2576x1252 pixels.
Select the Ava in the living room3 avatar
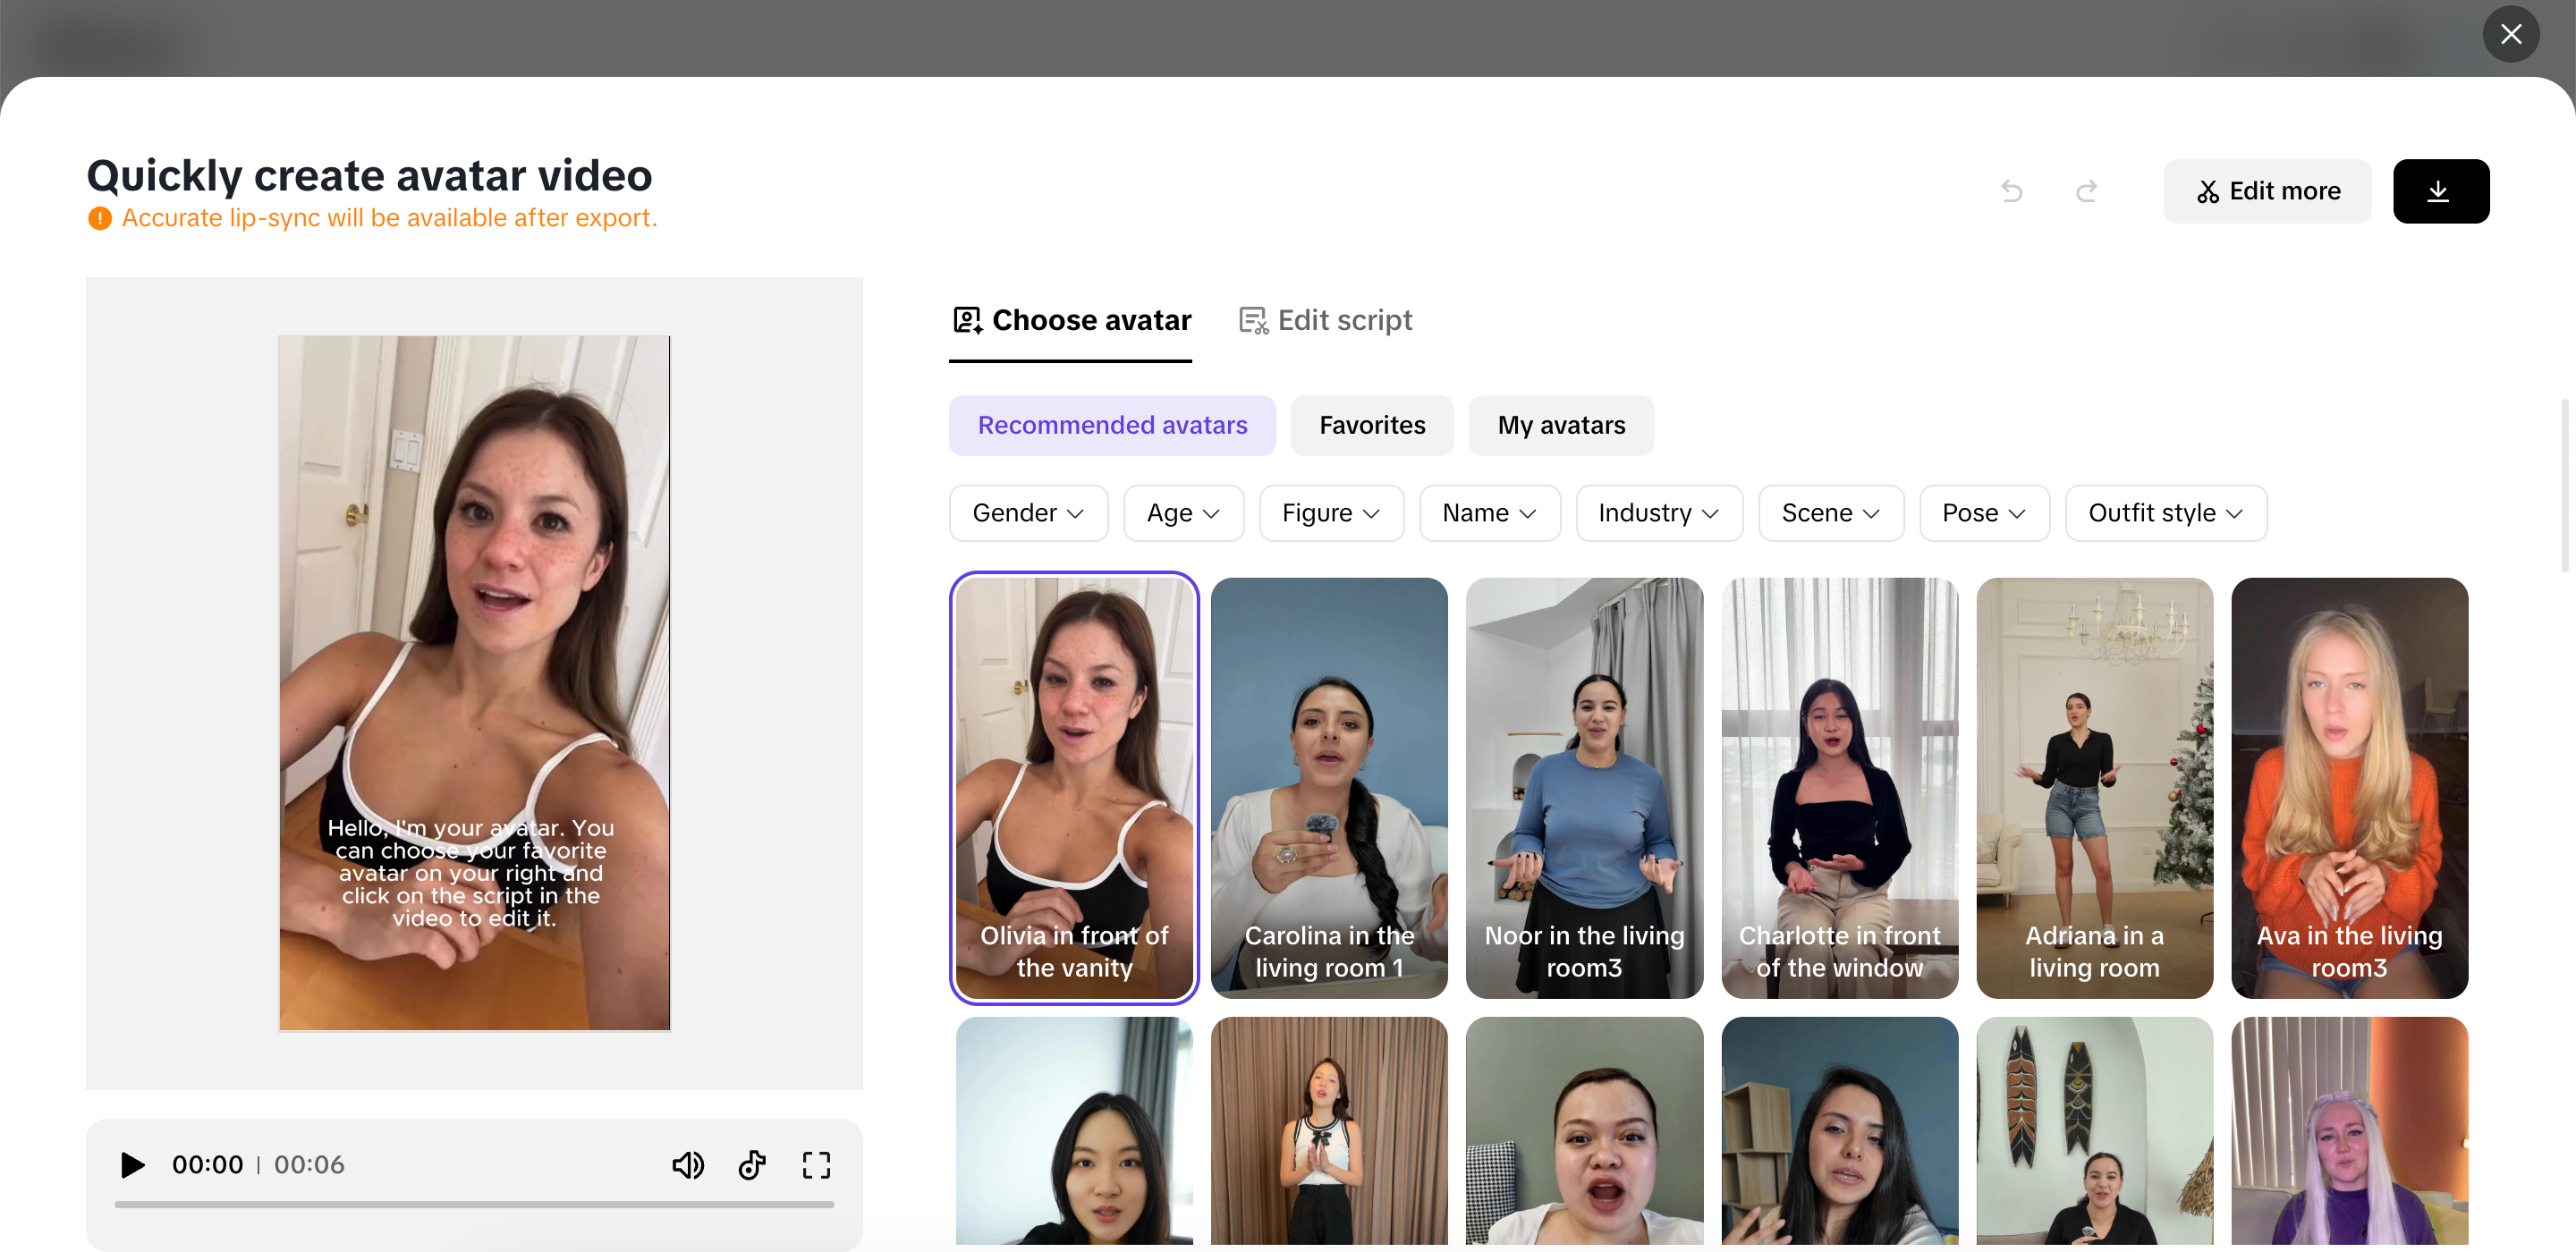pos(2350,789)
